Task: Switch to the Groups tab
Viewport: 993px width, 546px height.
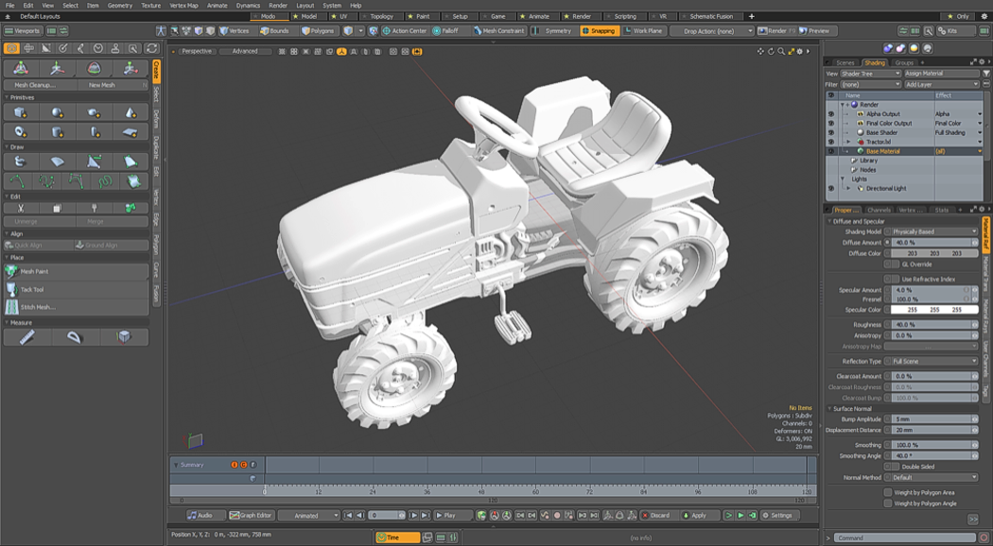Action: point(904,62)
